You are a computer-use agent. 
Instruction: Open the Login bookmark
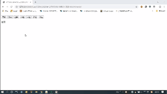pyautogui.click(x=14, y=11)
